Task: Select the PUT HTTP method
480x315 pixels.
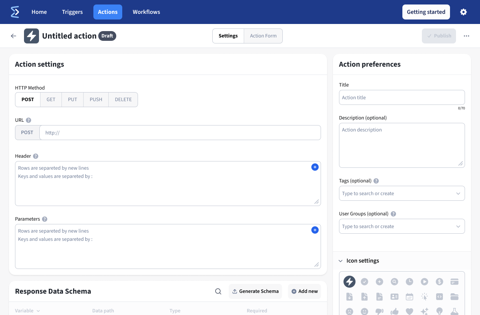Action: [73, 100]
